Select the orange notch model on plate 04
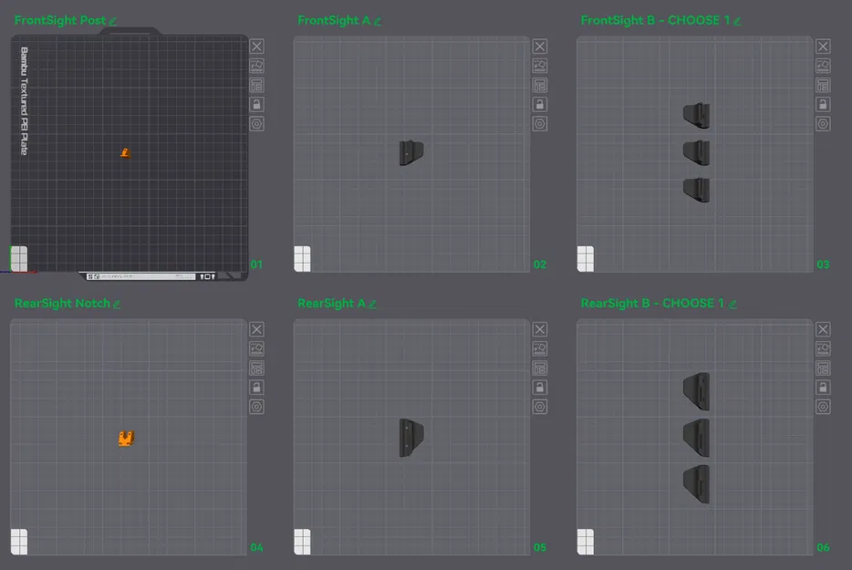This screenshot has height=570, width=852. (126, 439)
